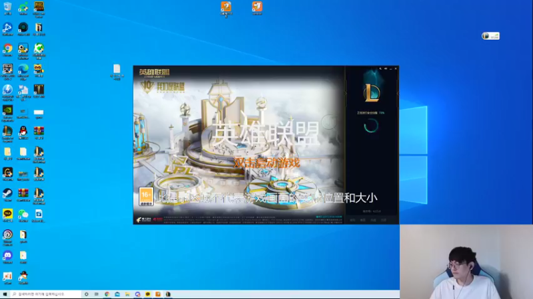Click the second link in launcher bottom row
Viewport: 533px width, 299px height.
(362, 220)
